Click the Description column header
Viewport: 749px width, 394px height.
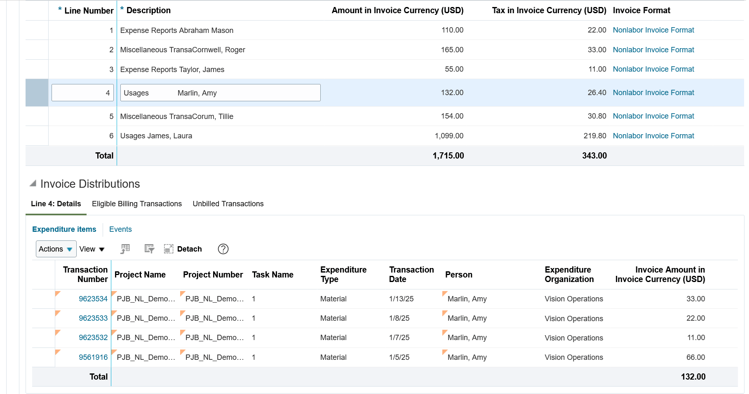click(x=148, y=10)
